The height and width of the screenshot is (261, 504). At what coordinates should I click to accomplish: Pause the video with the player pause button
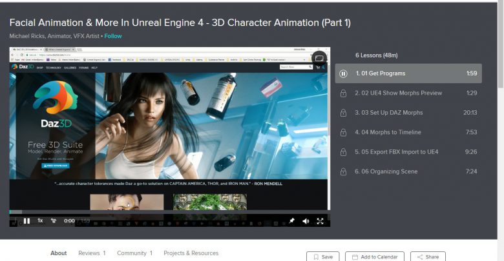(26, 221)
